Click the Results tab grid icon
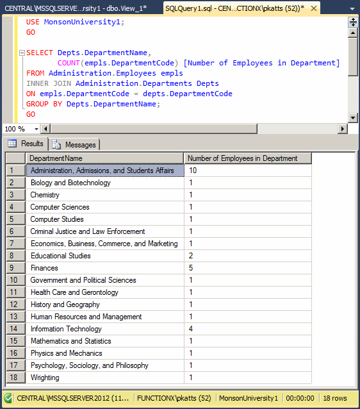The image size is (360, 409). 12,143
